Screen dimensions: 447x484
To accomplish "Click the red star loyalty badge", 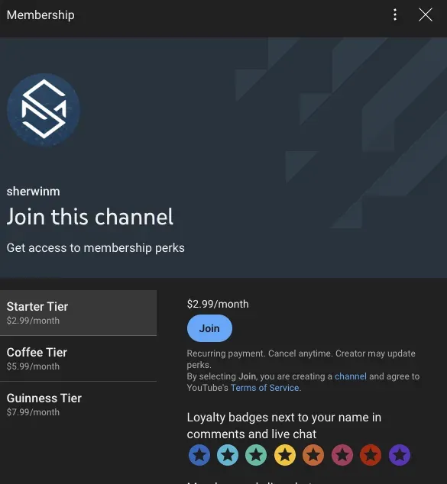I will click(x=371, y=455).
